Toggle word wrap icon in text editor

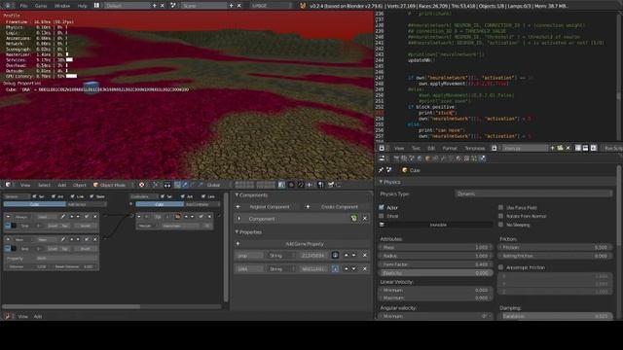tap(586, 148)
